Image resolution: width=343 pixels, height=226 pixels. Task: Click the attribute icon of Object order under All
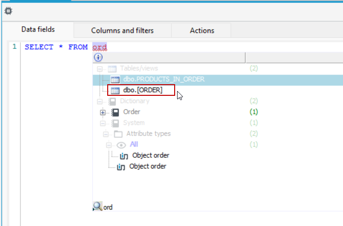124,156
